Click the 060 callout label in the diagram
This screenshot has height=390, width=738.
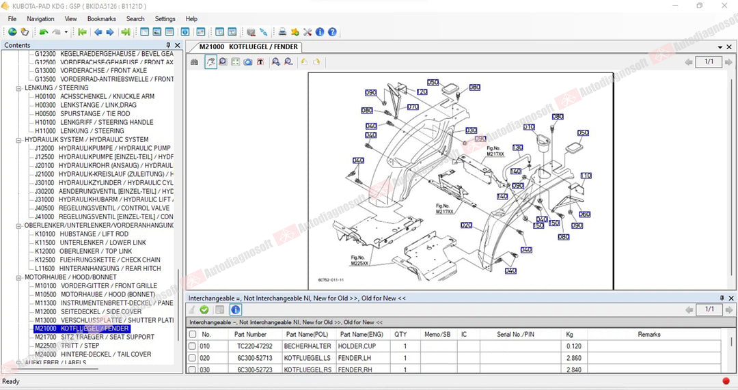point(584,214)
